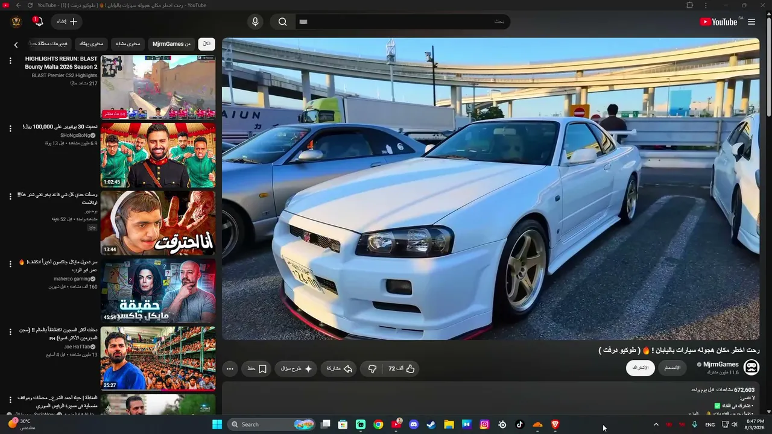
Task: Share the video using the arrow button
Action: [x=340, y=369]
